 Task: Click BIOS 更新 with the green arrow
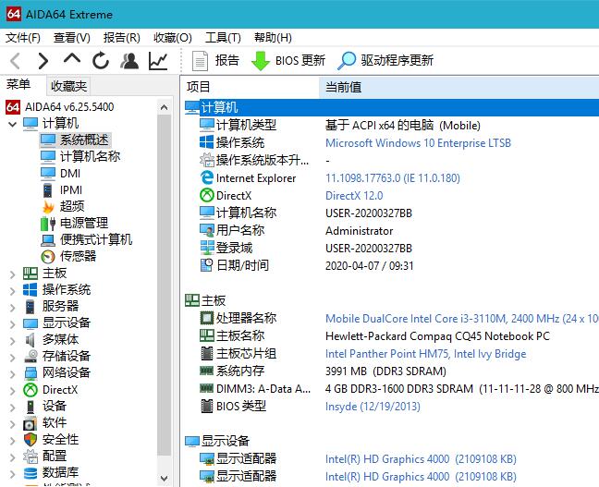288,61
